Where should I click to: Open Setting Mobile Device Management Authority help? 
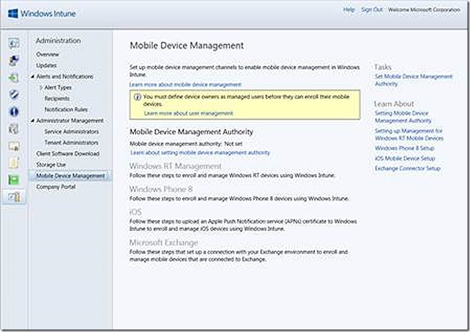(x=403, y=117)
